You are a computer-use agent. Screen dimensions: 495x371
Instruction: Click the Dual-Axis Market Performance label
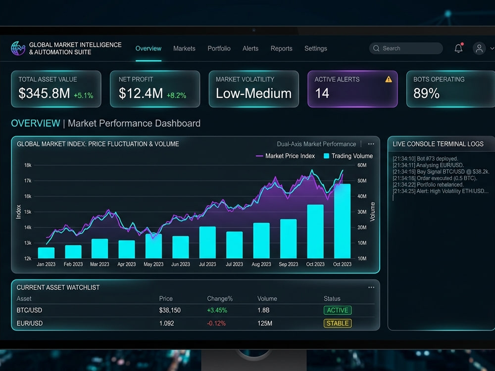(316, 144)
